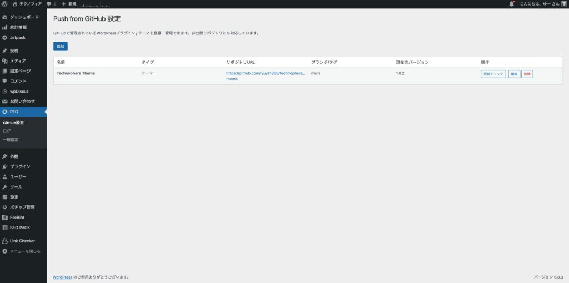Click the WordPress link in footer
This screenshot has width=569, height=283.
point(62,277)
